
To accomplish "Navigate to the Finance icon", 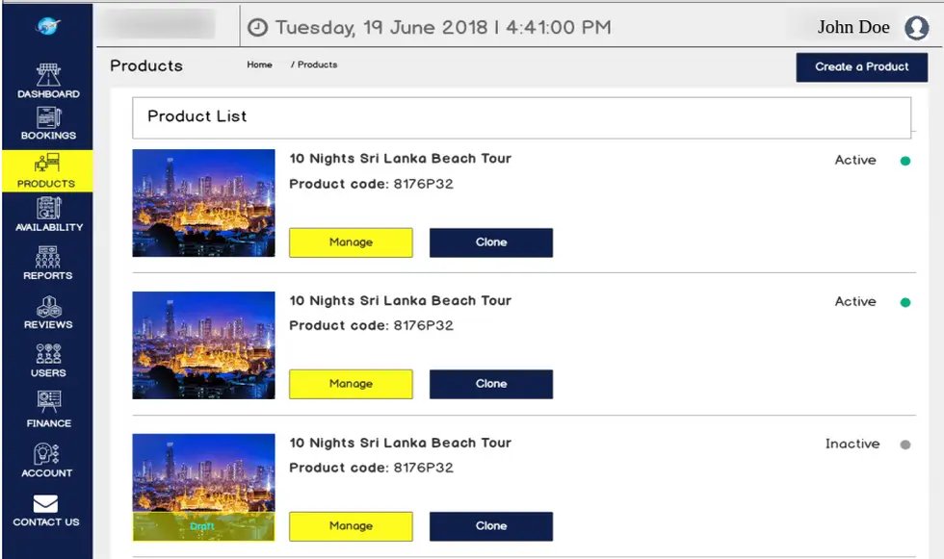I will pos(48,401).
